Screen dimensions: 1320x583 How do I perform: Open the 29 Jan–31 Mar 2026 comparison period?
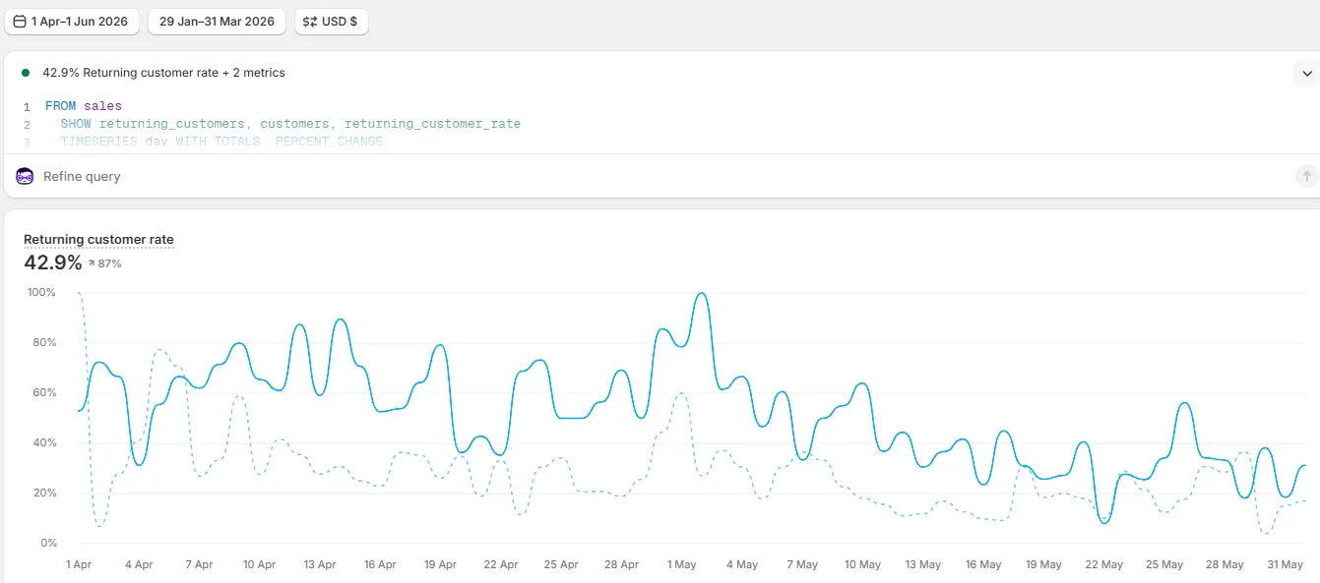pyautogui.click(x=217, y=22)
